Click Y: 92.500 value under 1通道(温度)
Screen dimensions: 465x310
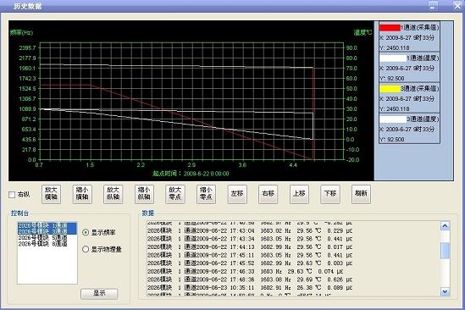pyautogui.click(x=392, y=78)
